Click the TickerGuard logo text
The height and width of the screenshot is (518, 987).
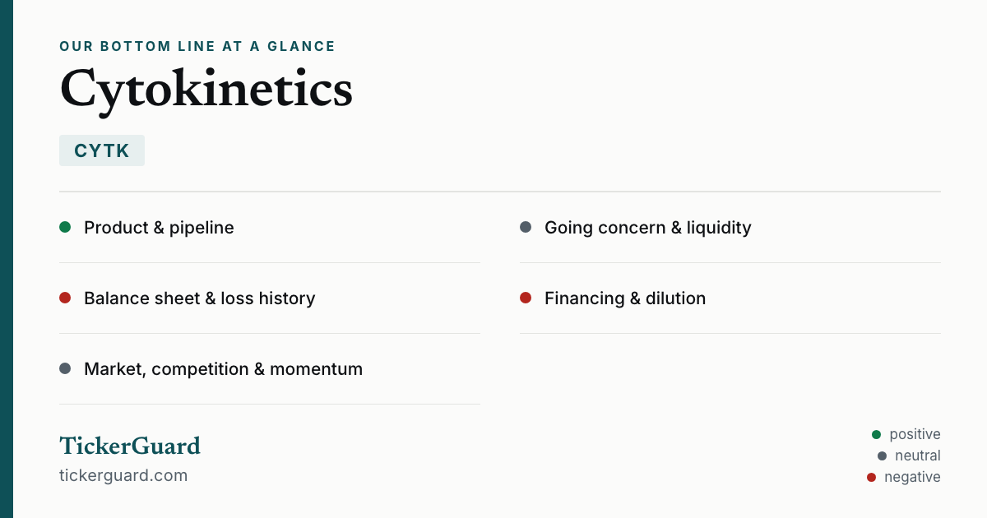(x=130, y=446)
